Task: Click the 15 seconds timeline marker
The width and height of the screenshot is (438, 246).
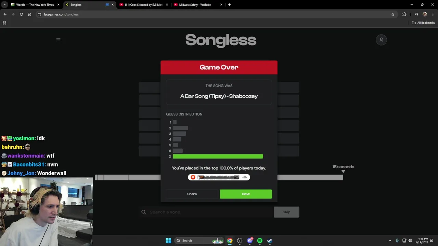Action: tap(343, 169)
